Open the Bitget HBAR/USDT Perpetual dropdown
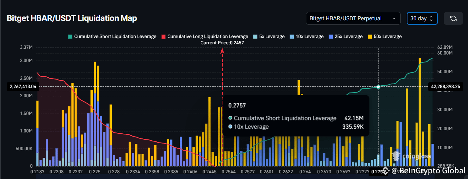Image resolution: width=468 pixels, height=179 pixels. click(x=353, y=18)
